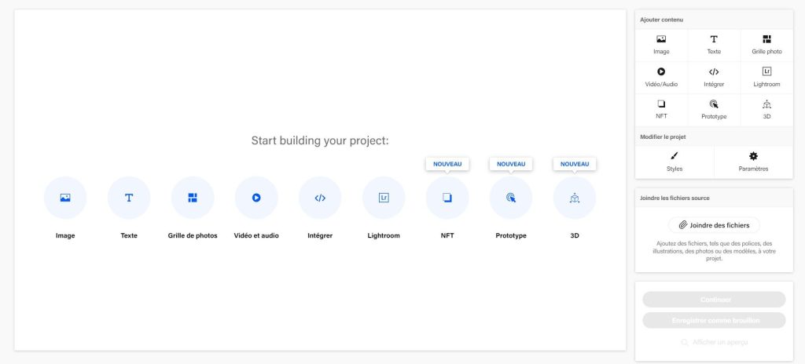805x364 pixels.
Task: Choose the Vidéo et audio circle icon
Action: (256, 198)
